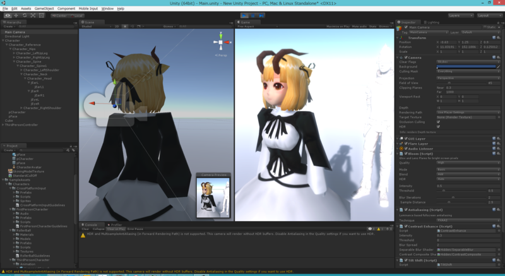Toggle scene lighting sun icon
Viewport: 505px width, 276px height.
click(x=125, y=27)
